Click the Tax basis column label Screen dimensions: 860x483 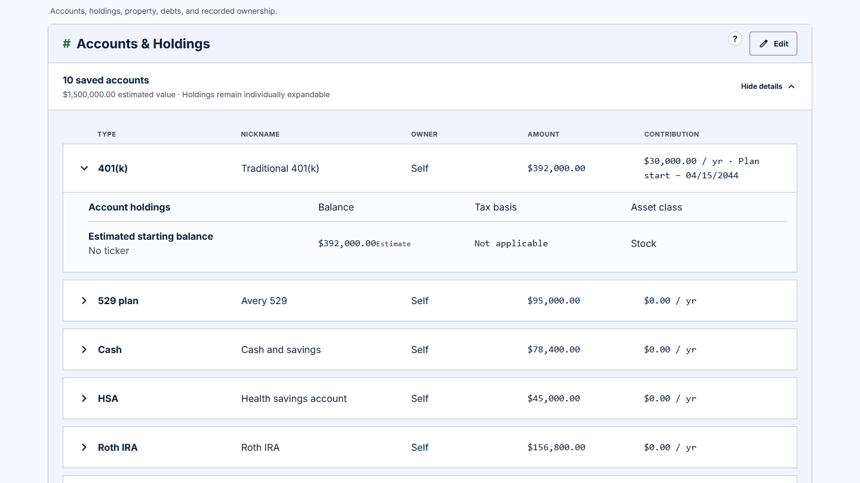(496, 208)
